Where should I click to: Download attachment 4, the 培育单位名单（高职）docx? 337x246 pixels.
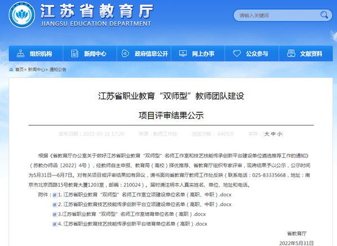[132, 224]
